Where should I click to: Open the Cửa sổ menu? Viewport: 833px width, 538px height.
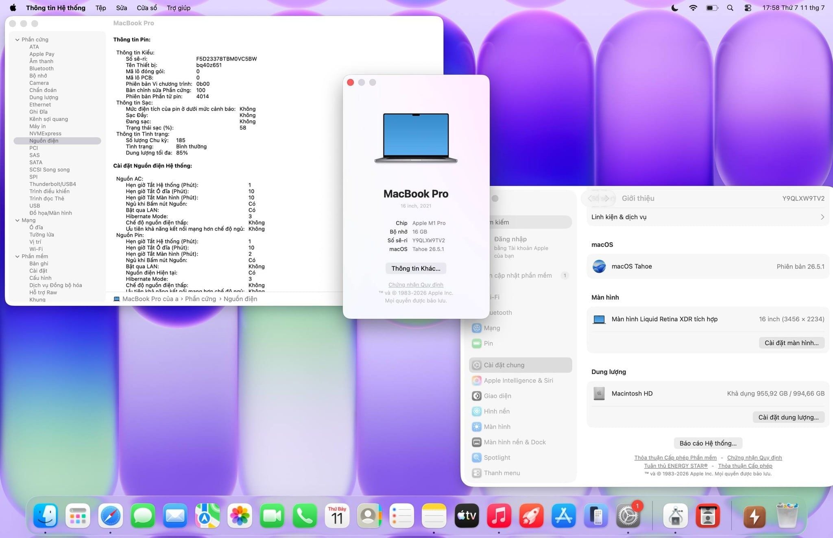tap(147, 8)
